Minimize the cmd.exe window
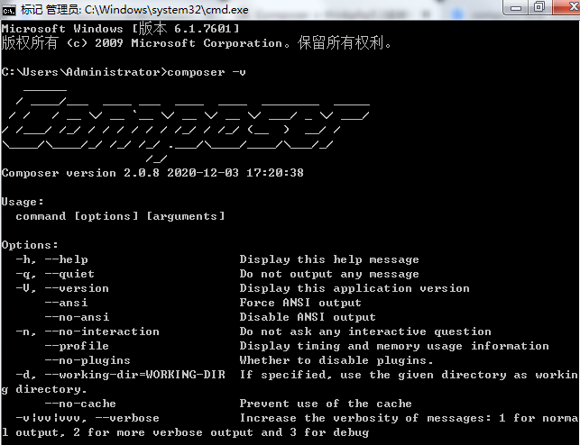The image size is (580, 445). tap(516, 7)
